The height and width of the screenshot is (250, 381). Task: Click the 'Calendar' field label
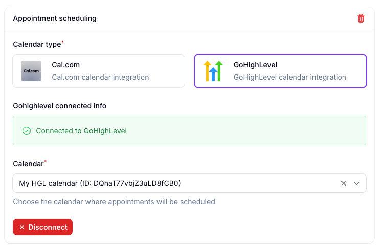[x=29, y=164]
